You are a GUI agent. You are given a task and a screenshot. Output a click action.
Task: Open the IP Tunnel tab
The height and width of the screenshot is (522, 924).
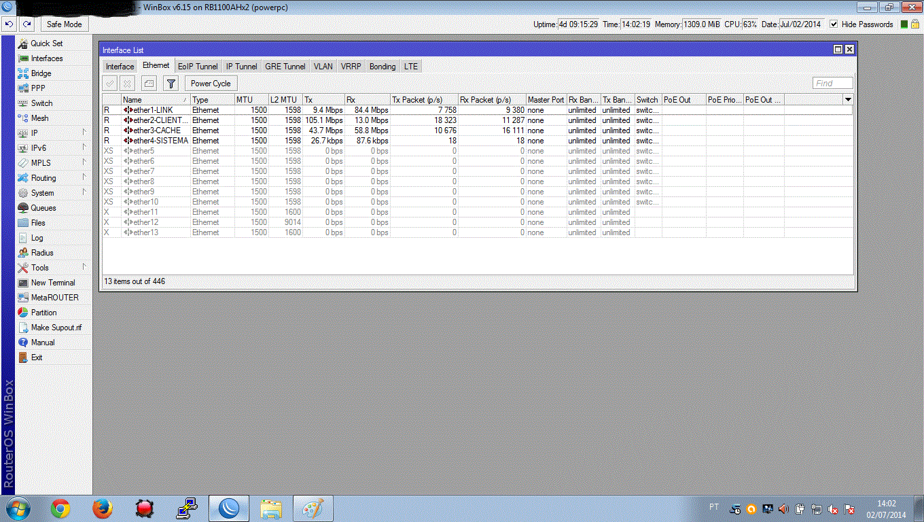pyautogui.click(x=241, y=67)
